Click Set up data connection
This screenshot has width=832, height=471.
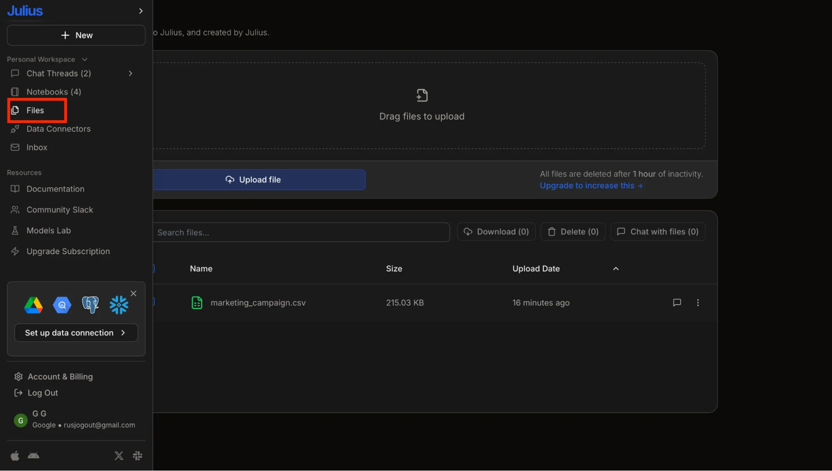pyautogui.click(x=76, y=333)
